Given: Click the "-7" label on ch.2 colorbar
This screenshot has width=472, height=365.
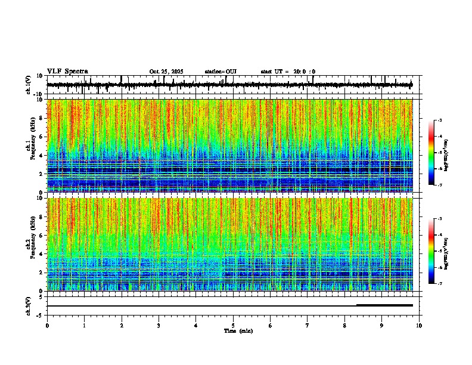Looking at the screenshot, I should tap(439, 284).
